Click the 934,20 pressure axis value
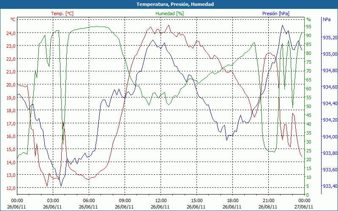The height and width of the screenshot is (211, 338). [x=330, y=120]
